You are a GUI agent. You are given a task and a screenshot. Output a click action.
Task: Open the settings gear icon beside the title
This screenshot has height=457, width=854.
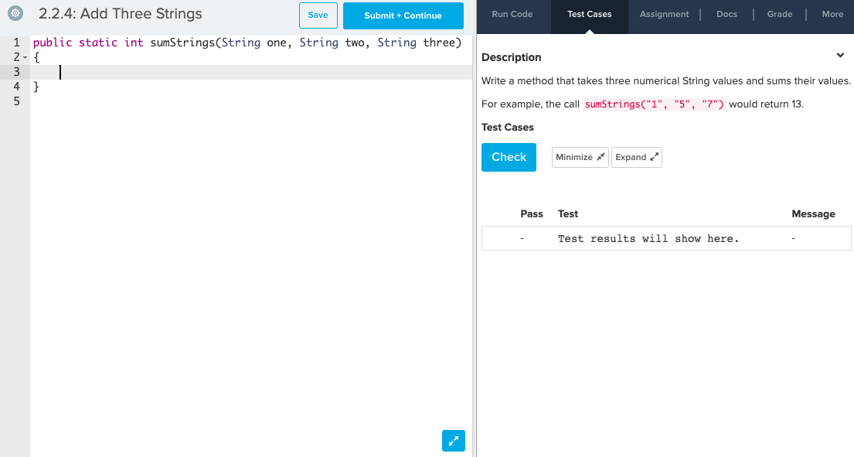pos(15,13)
